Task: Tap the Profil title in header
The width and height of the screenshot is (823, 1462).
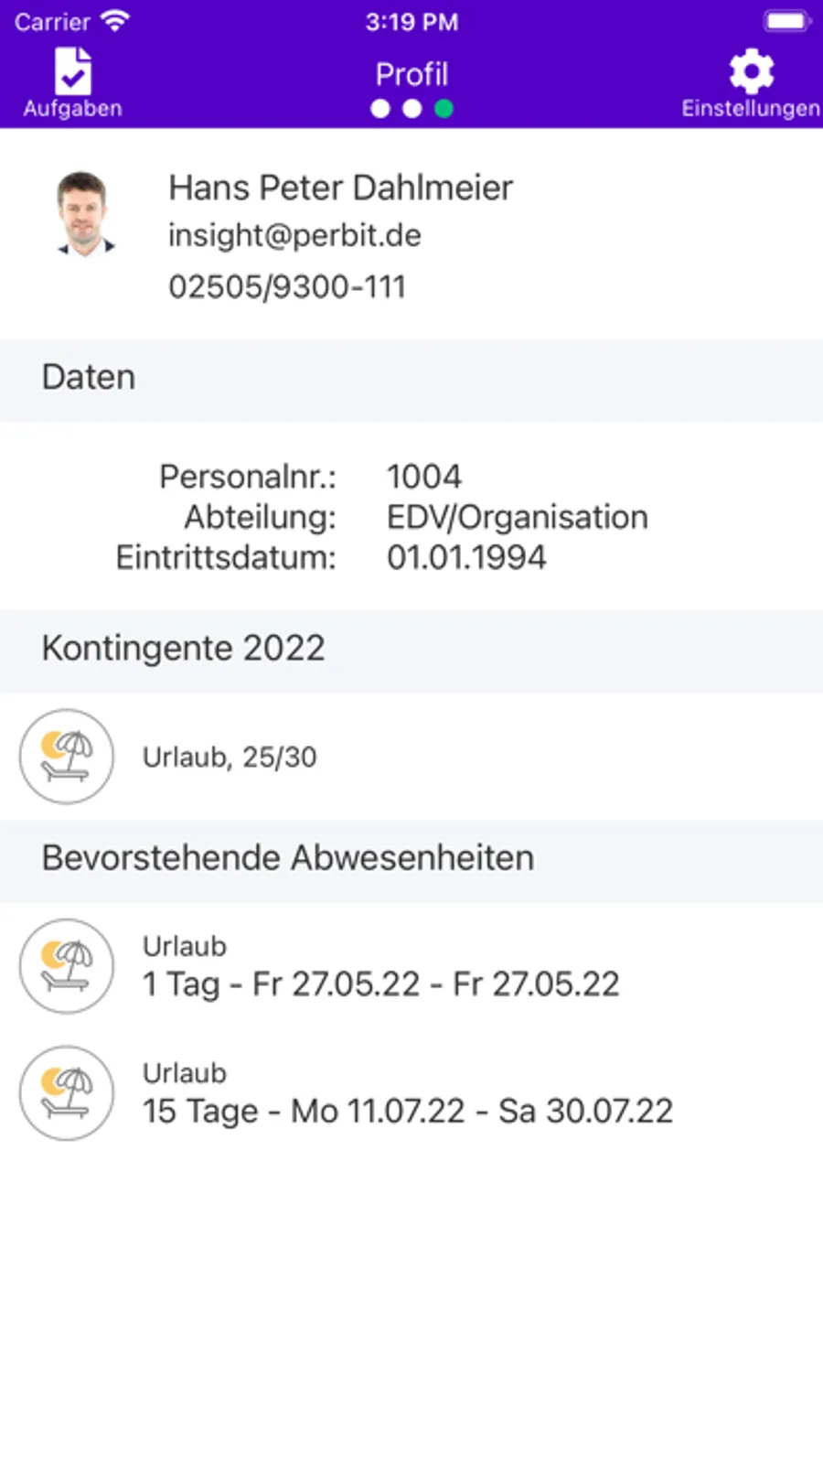Action: tap(412, 74)
